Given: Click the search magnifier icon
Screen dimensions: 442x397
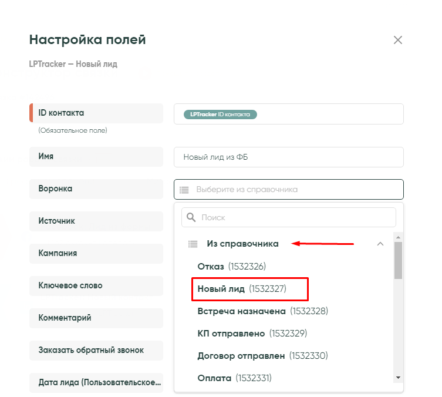Looking at the screenshot, I should coord(191,217).
